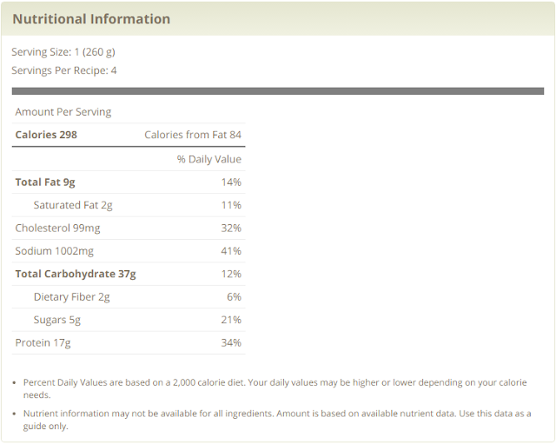
Task: Click the Amount Per Serving label
Action: pos(63,112)
